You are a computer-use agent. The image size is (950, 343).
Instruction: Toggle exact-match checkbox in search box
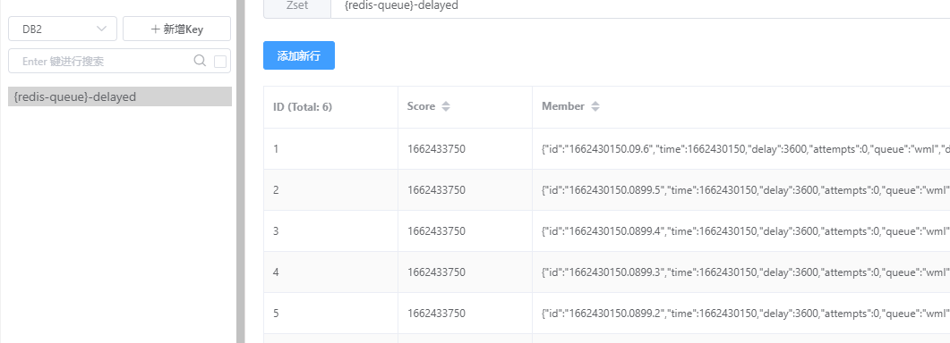click(220, 62)
